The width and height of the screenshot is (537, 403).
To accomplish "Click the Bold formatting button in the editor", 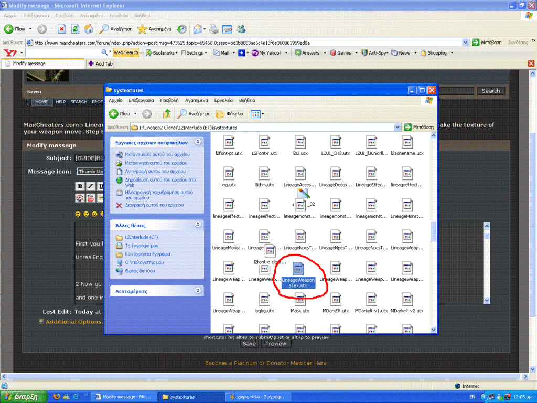I will pos(80,186).
